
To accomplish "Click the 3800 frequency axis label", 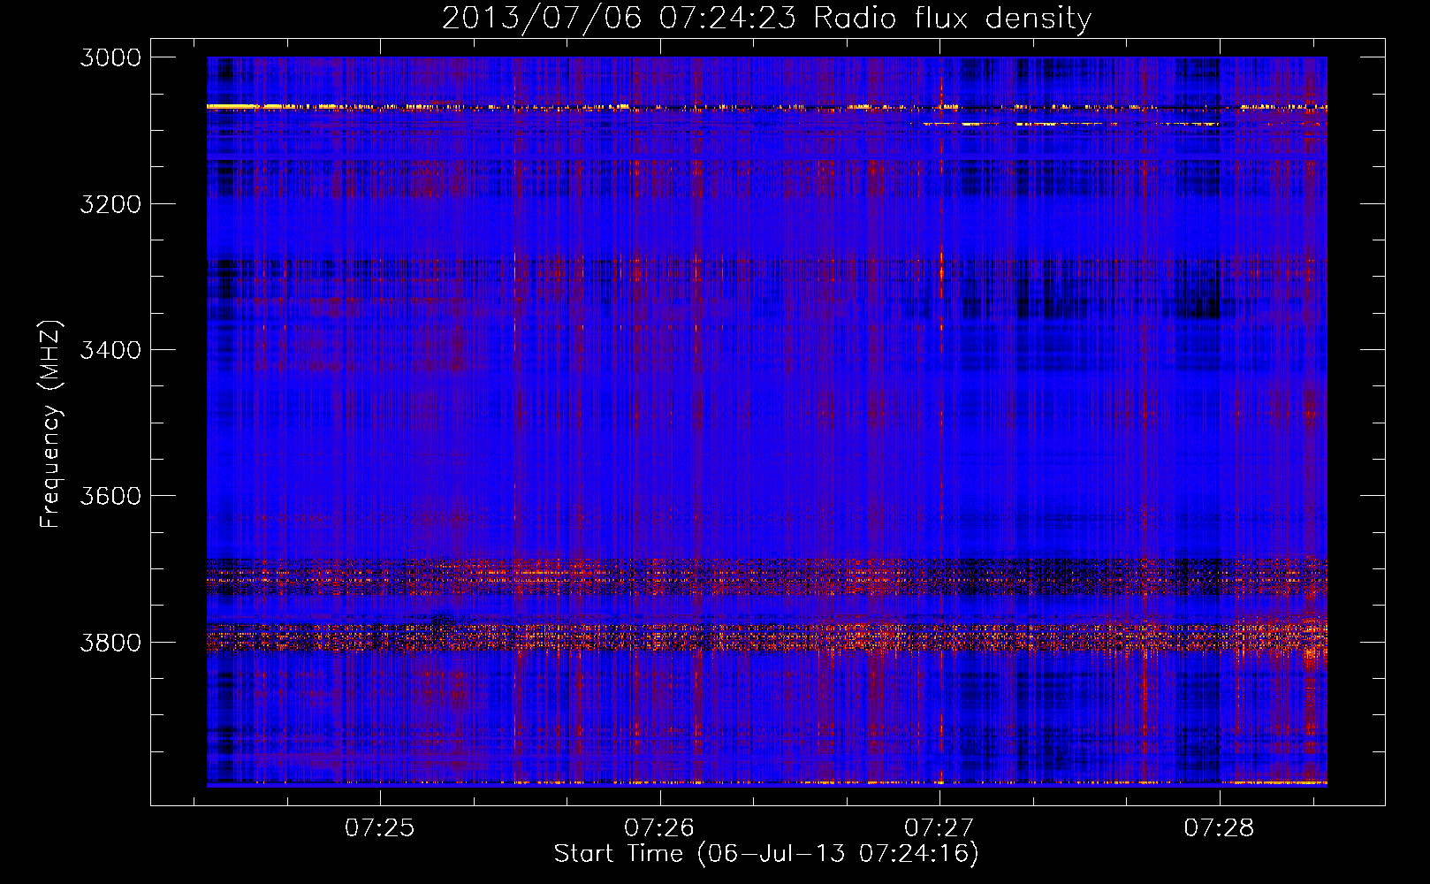I will click(x=110, y=642).
